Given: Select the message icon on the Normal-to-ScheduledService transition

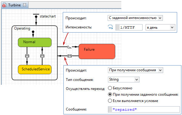Looking at the screenshot, I should (27, 56).
